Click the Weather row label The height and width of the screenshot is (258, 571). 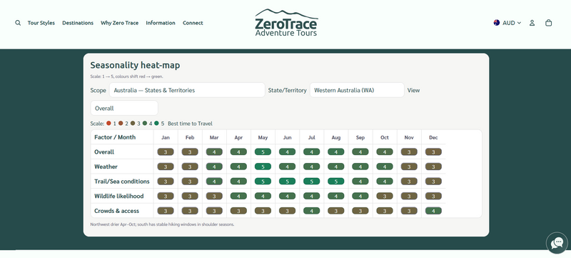pyautogui.click(x=106, y=167)
